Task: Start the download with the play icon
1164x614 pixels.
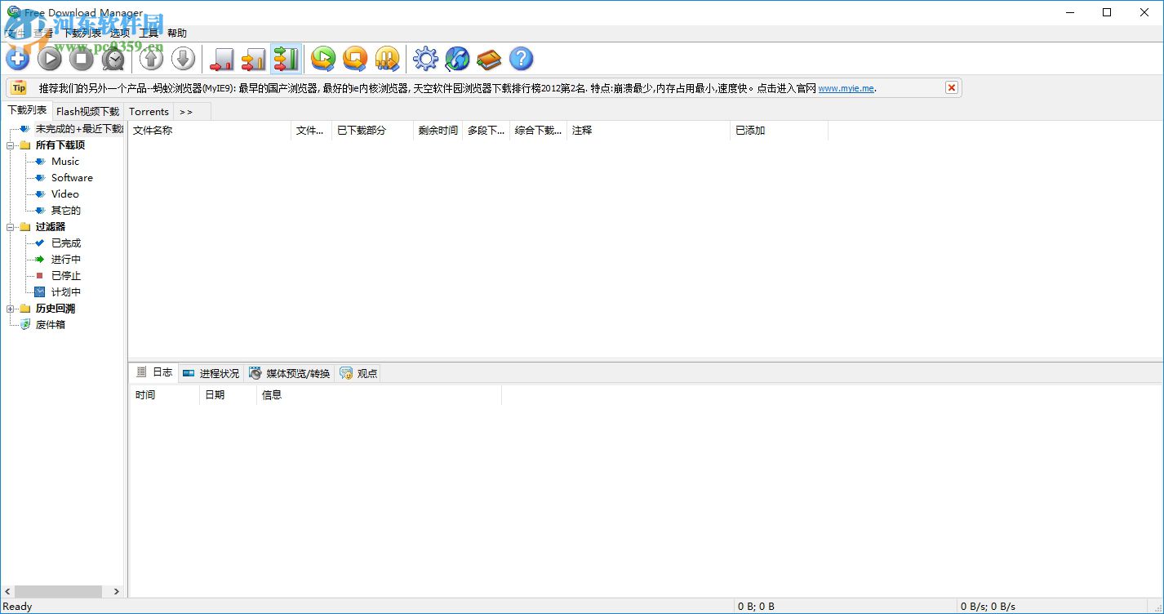Action: 49,58
